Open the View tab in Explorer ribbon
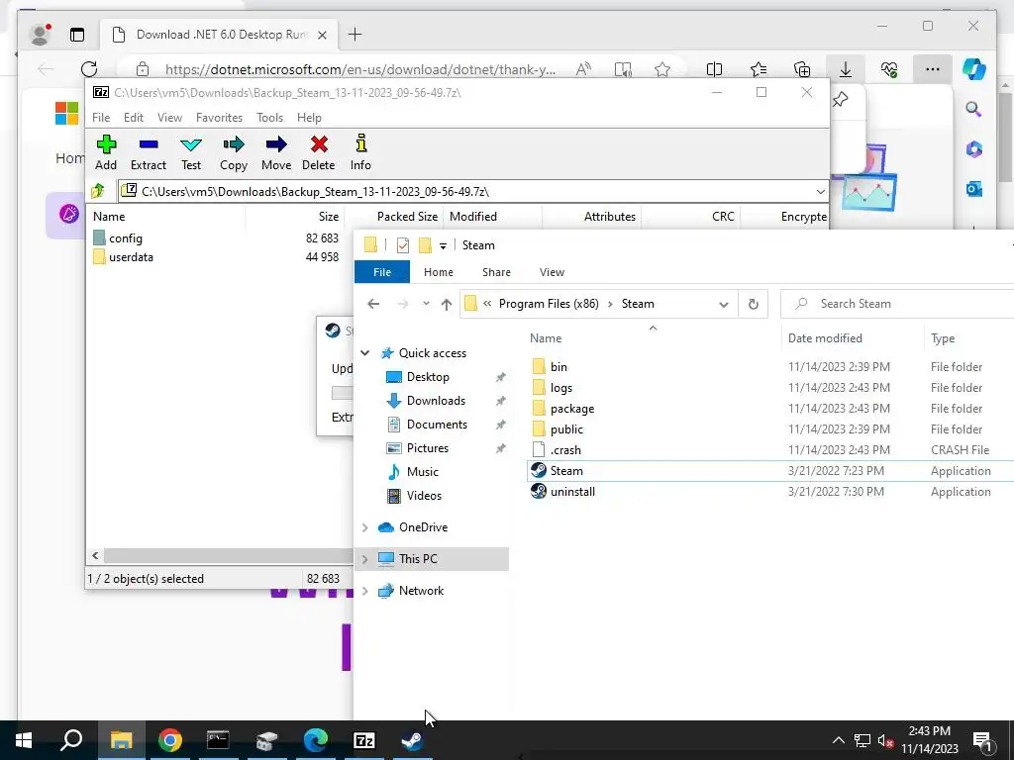The height and width of the screenshot is (760, 1014). (553, 272)
